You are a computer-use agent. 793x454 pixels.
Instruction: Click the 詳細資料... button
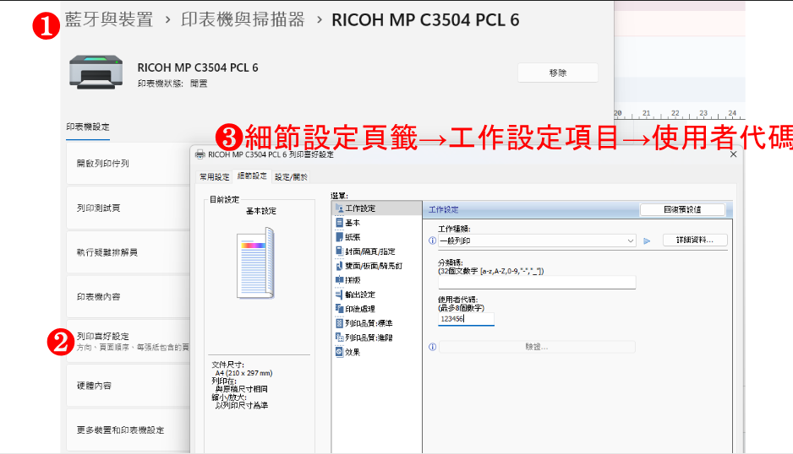695,241
